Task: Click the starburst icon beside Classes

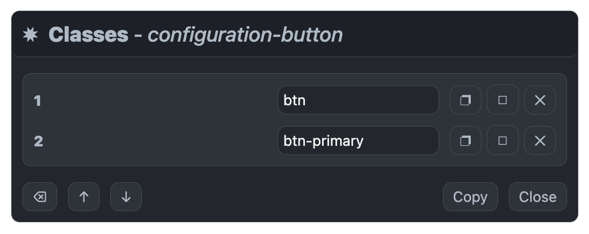Action: click(x=30, y=35)
